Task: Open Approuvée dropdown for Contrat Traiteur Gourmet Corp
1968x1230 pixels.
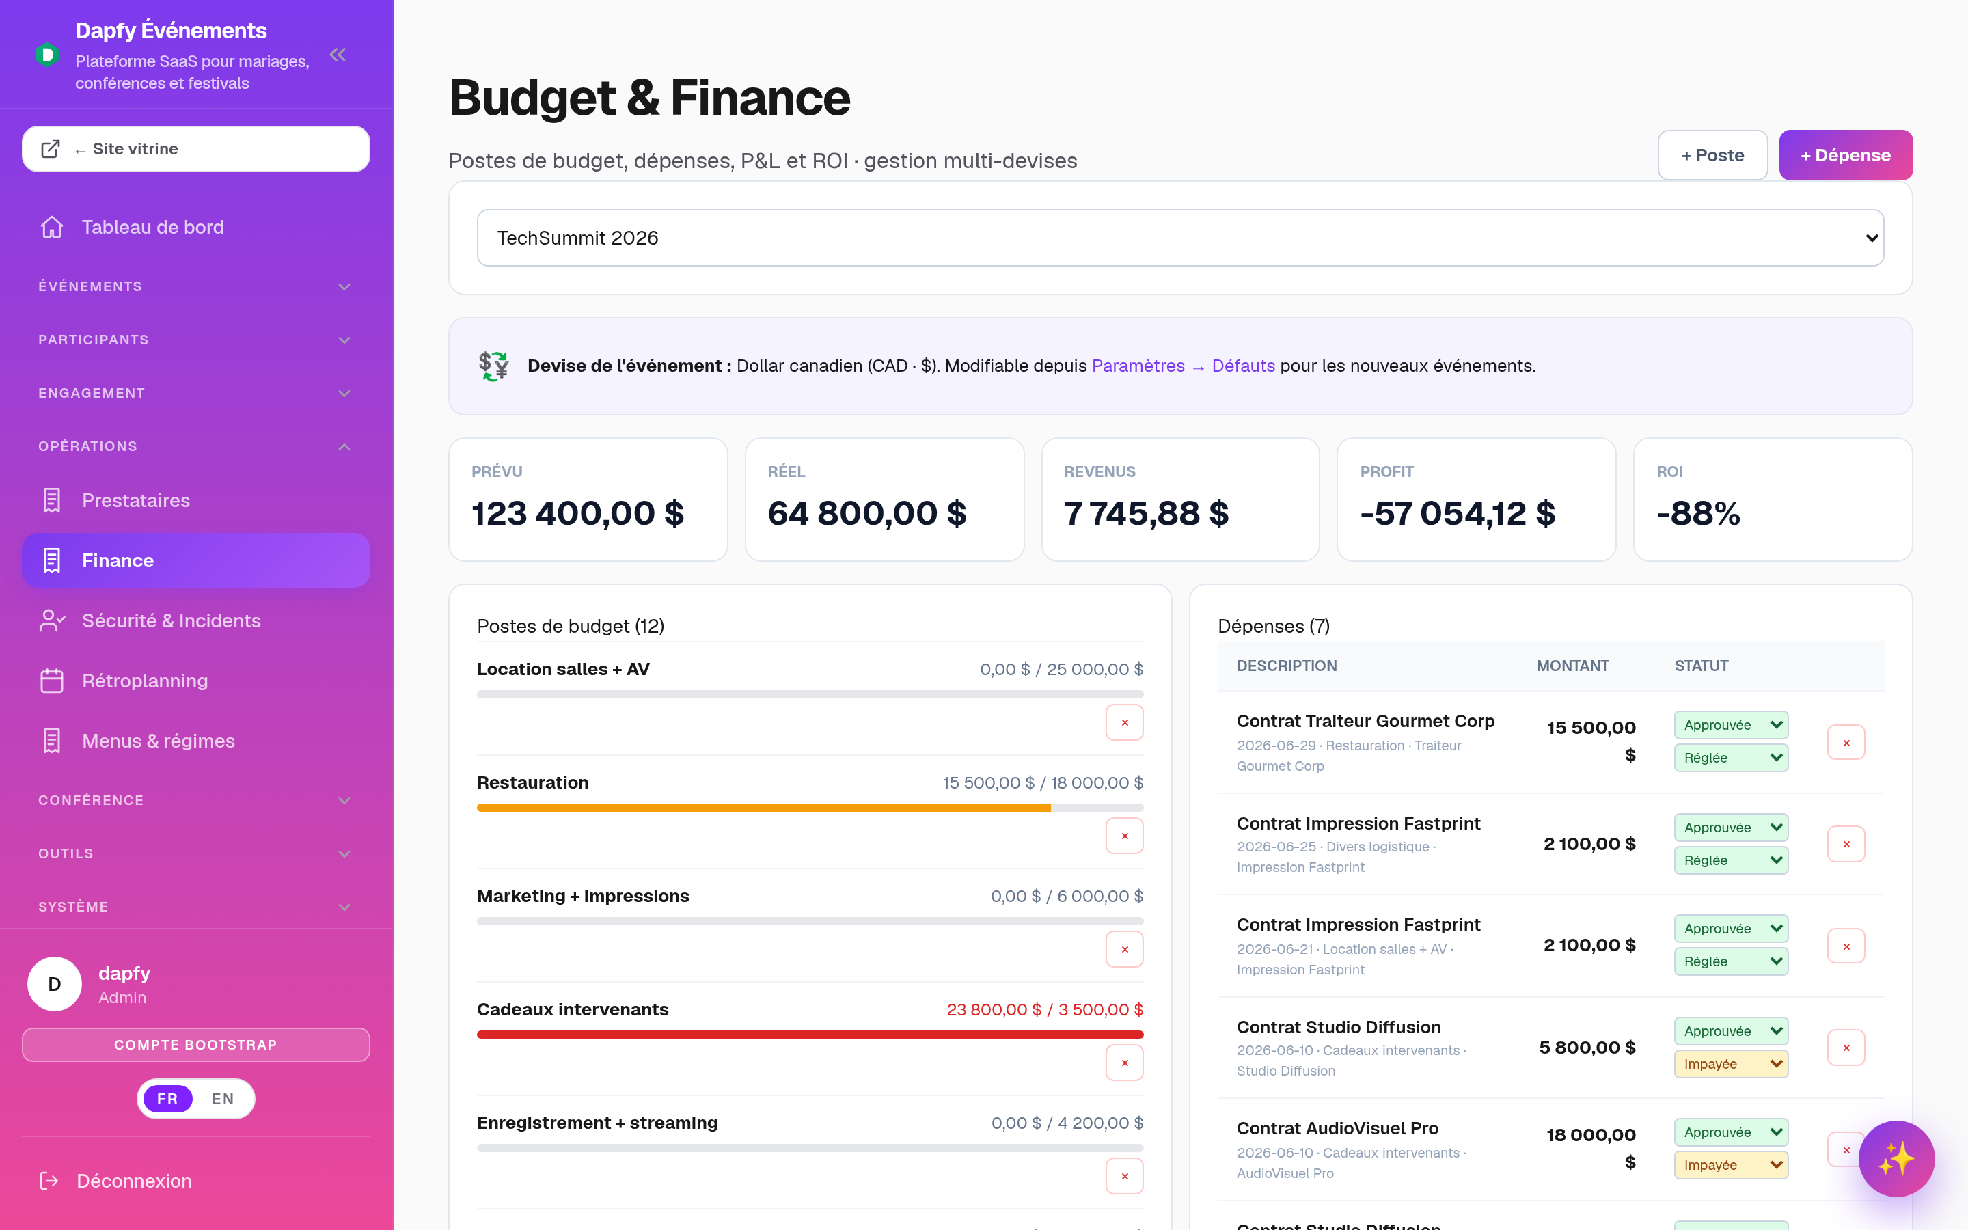Action: click(1730, 725)
